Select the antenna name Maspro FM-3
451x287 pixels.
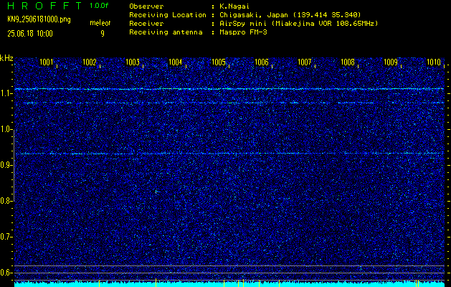click(243, 32)
